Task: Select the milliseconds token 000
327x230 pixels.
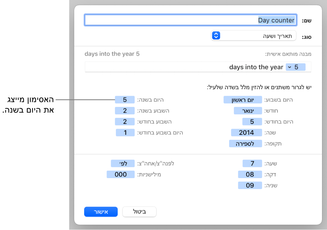Action: (x=121, y=174)
